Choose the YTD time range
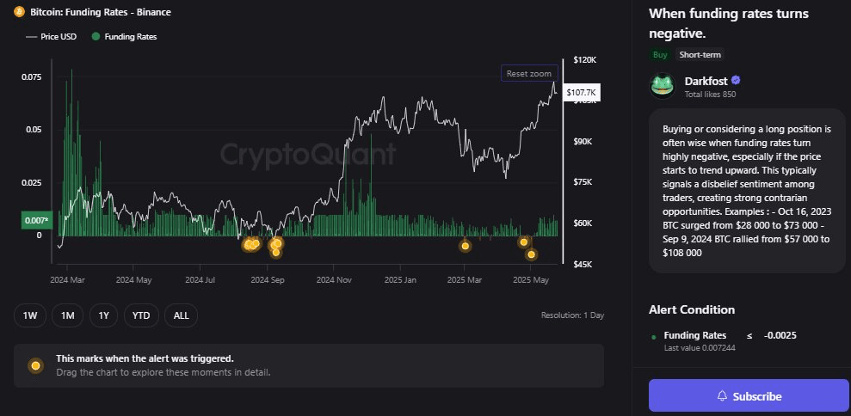Screen dimensions: 851x416 [141, 315]
